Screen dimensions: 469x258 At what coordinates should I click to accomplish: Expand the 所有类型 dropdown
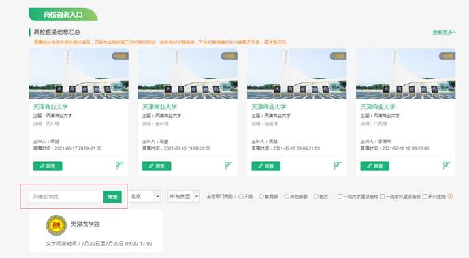click(184, 197)
